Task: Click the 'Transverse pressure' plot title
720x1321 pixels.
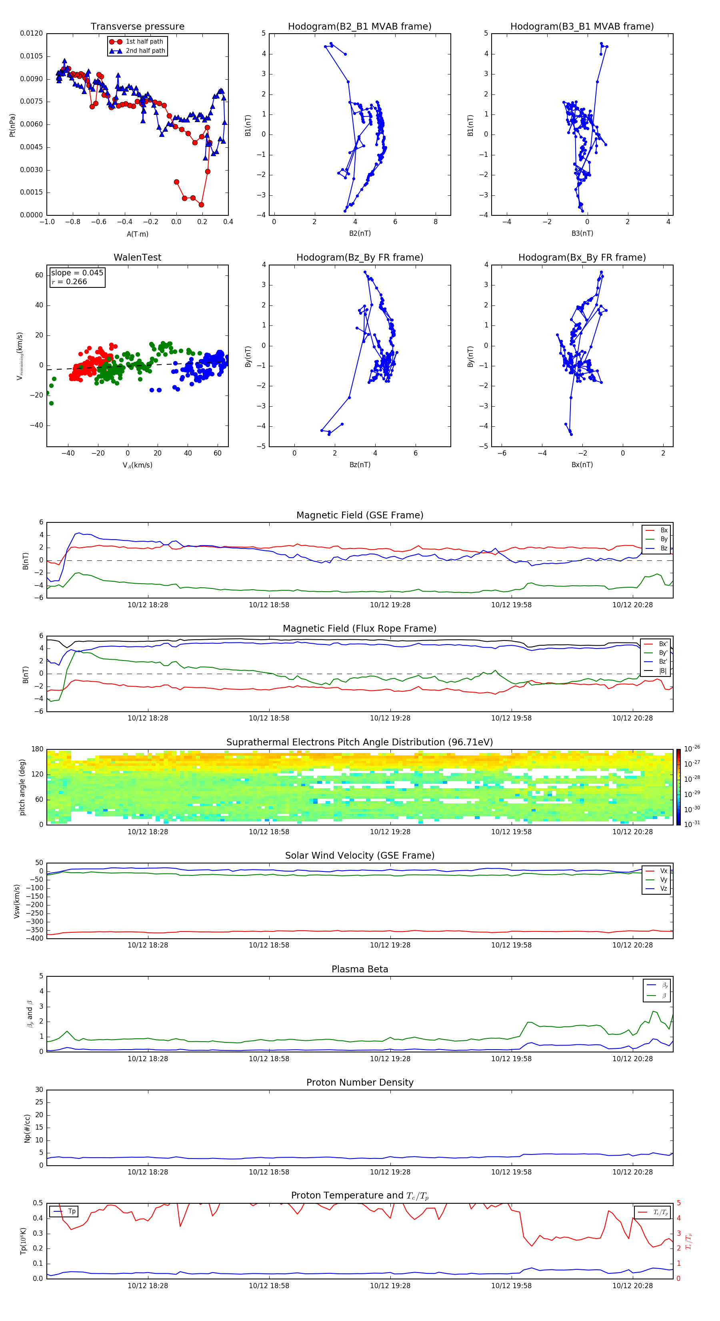Action: point(137,26)
